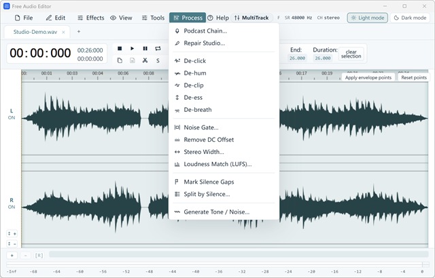435x278 pixels.
Task: Open the Noise Gate dialog
Action: click(224, 127)
